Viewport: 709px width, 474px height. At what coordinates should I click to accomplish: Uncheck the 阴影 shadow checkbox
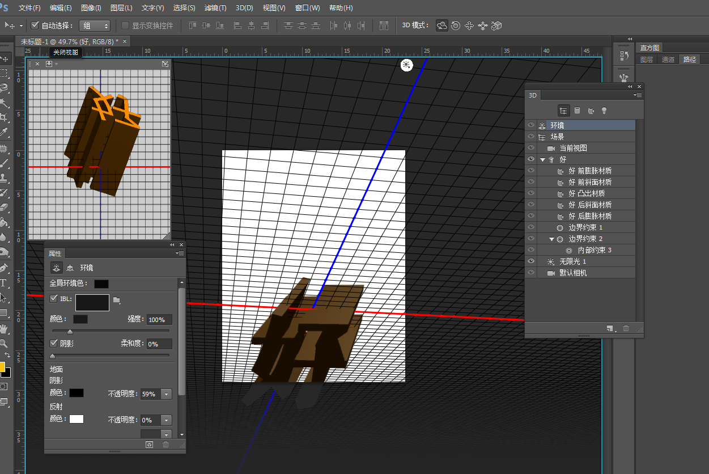(x=54, y=343)
